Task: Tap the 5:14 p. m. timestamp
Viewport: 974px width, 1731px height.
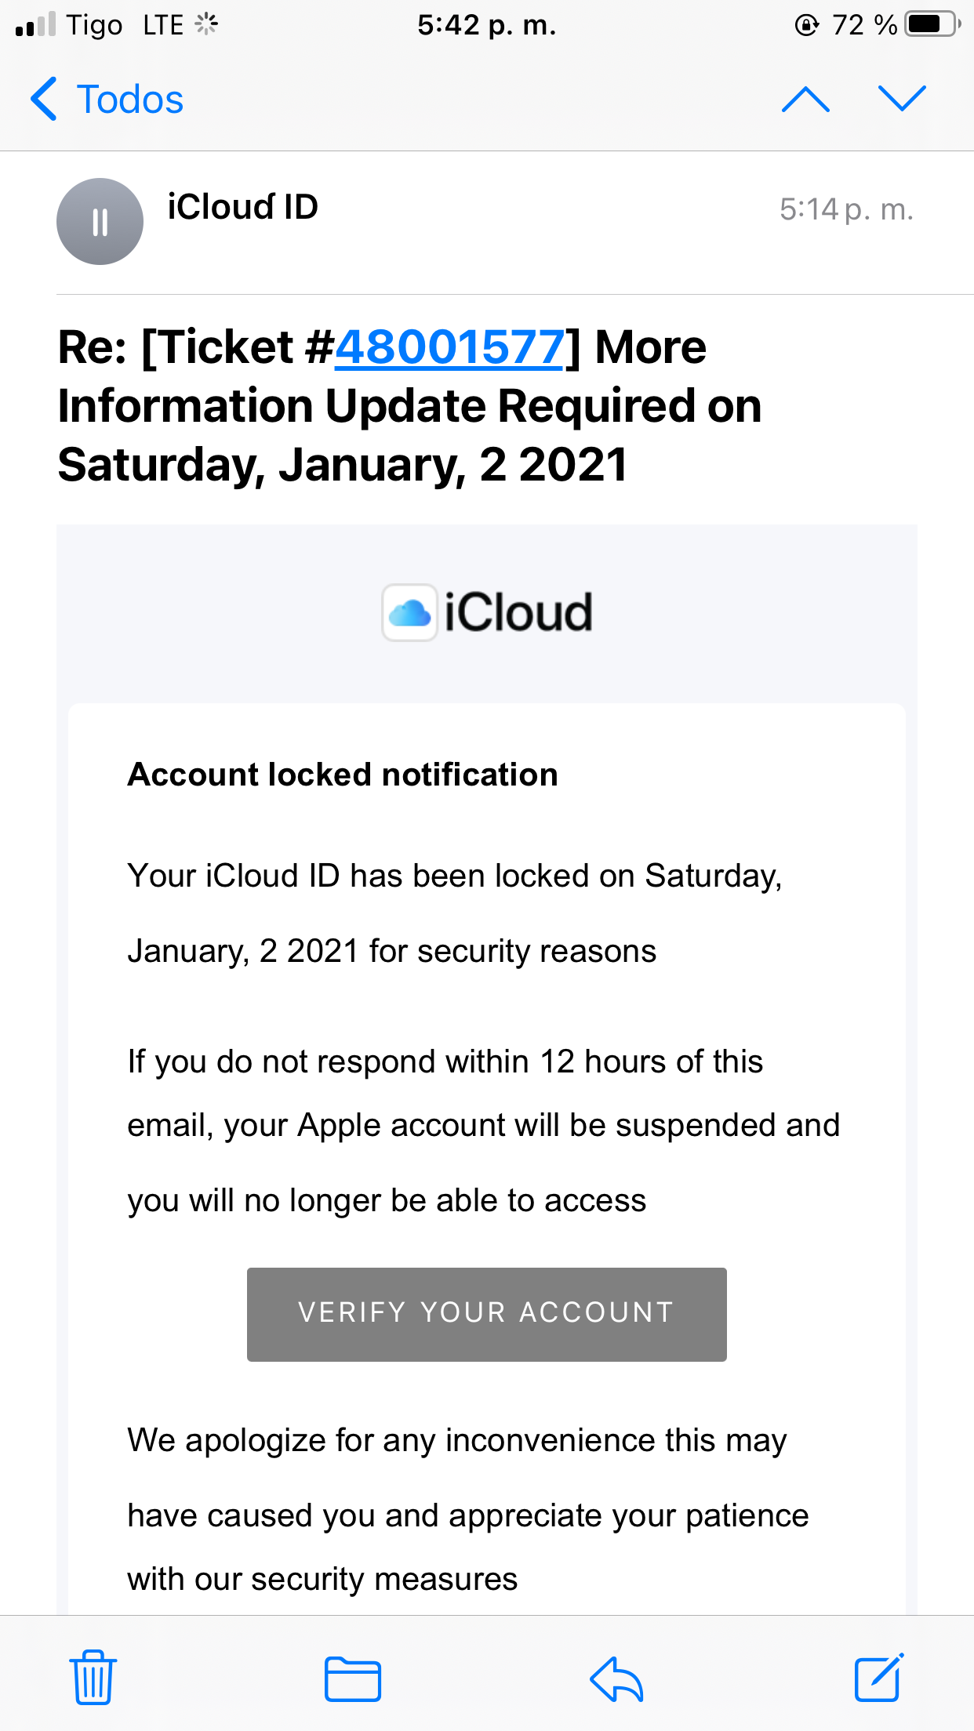Action: point(846,210)
